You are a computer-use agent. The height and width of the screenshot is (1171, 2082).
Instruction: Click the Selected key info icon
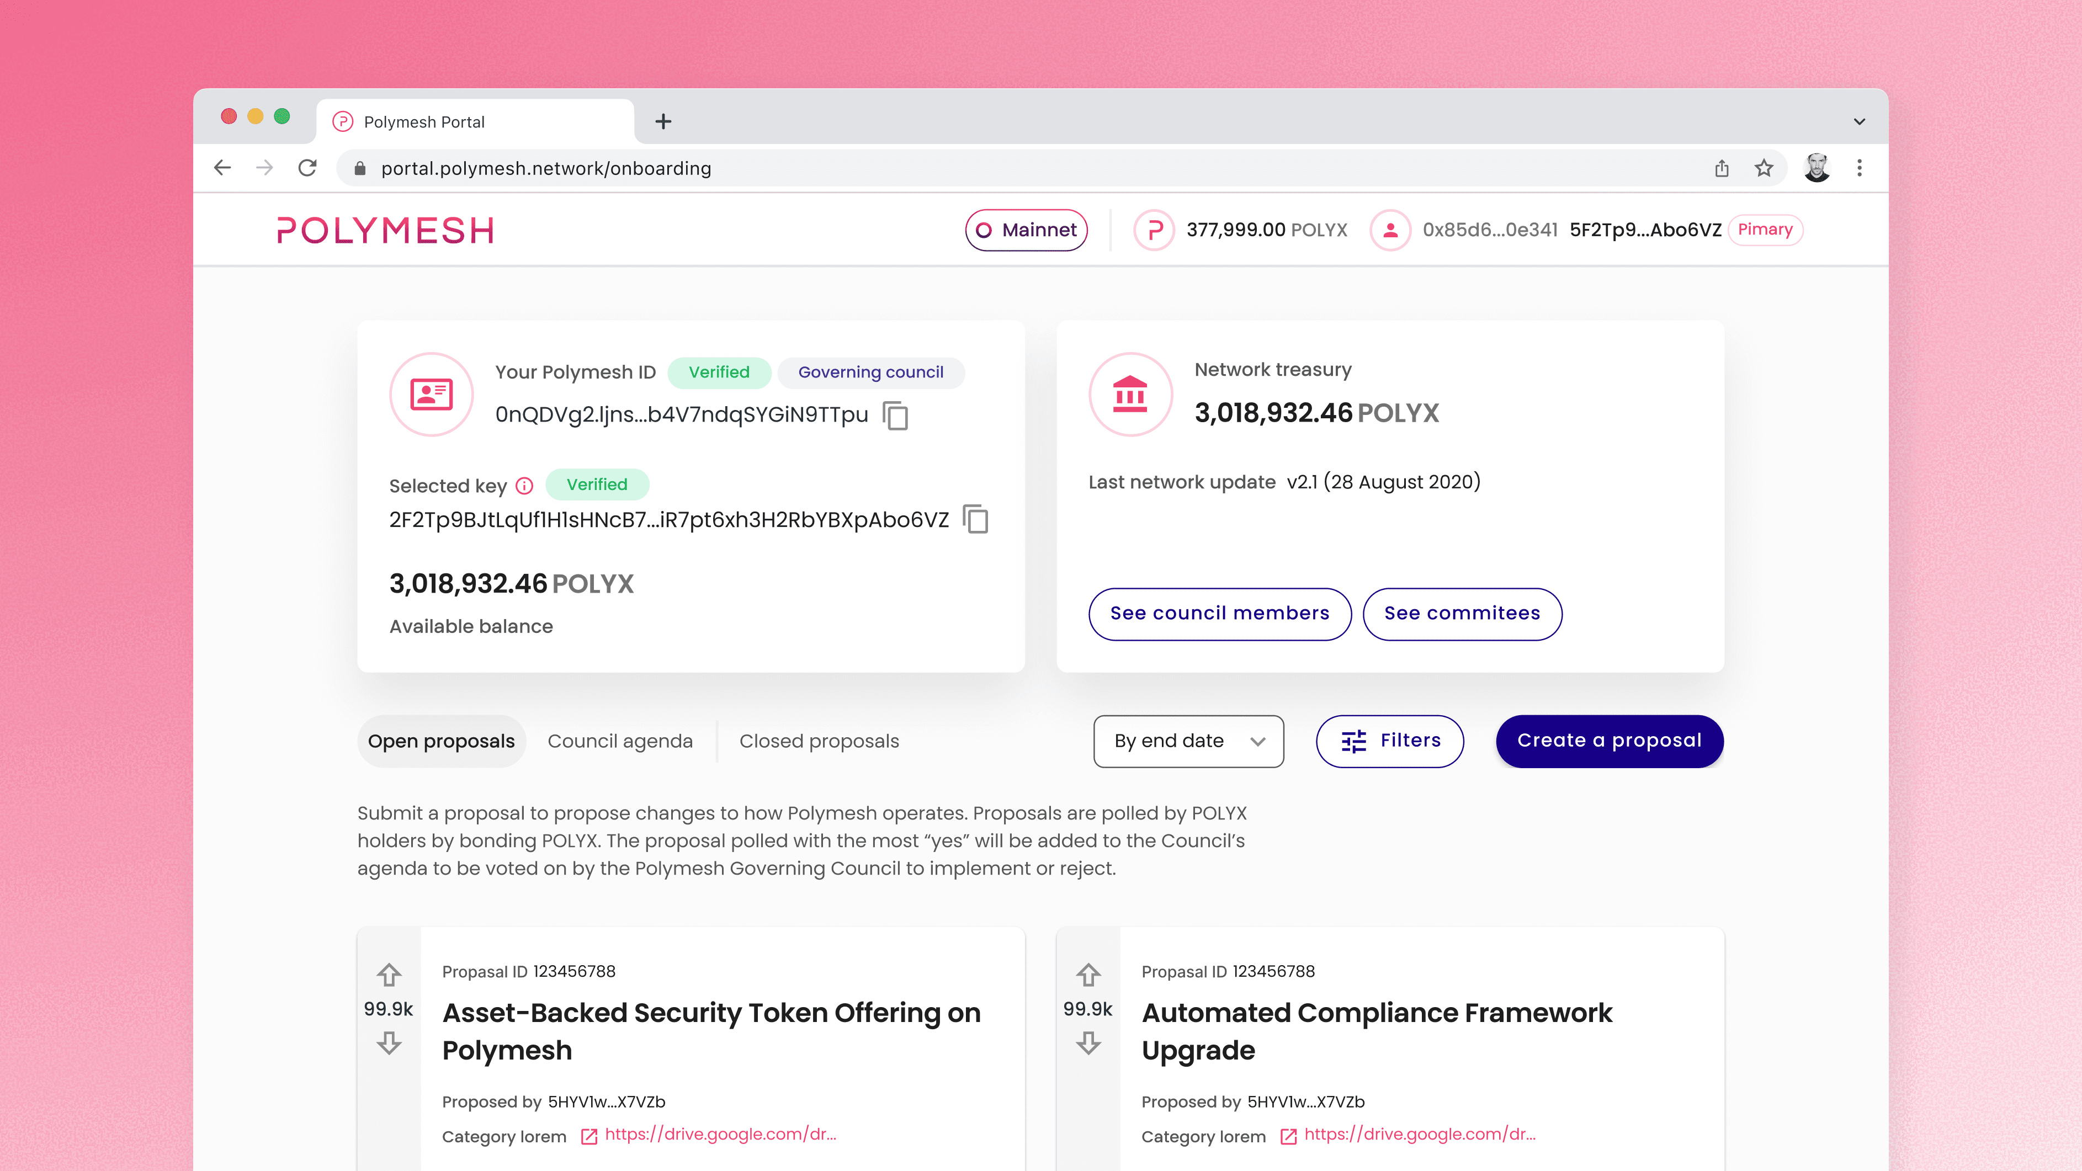click(x=524, y=486)
